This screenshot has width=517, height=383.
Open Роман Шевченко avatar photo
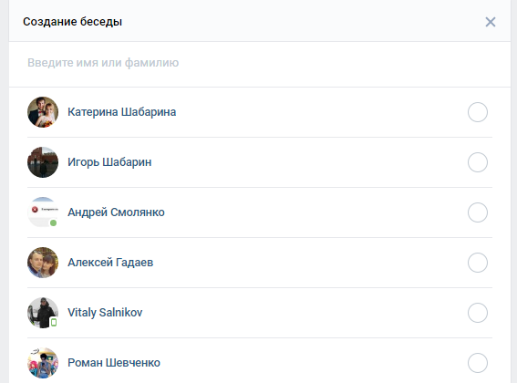click(43, 363)
